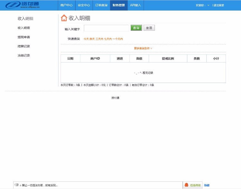Click the 小计 column header
241x189 pixels.
click(216, 58)
